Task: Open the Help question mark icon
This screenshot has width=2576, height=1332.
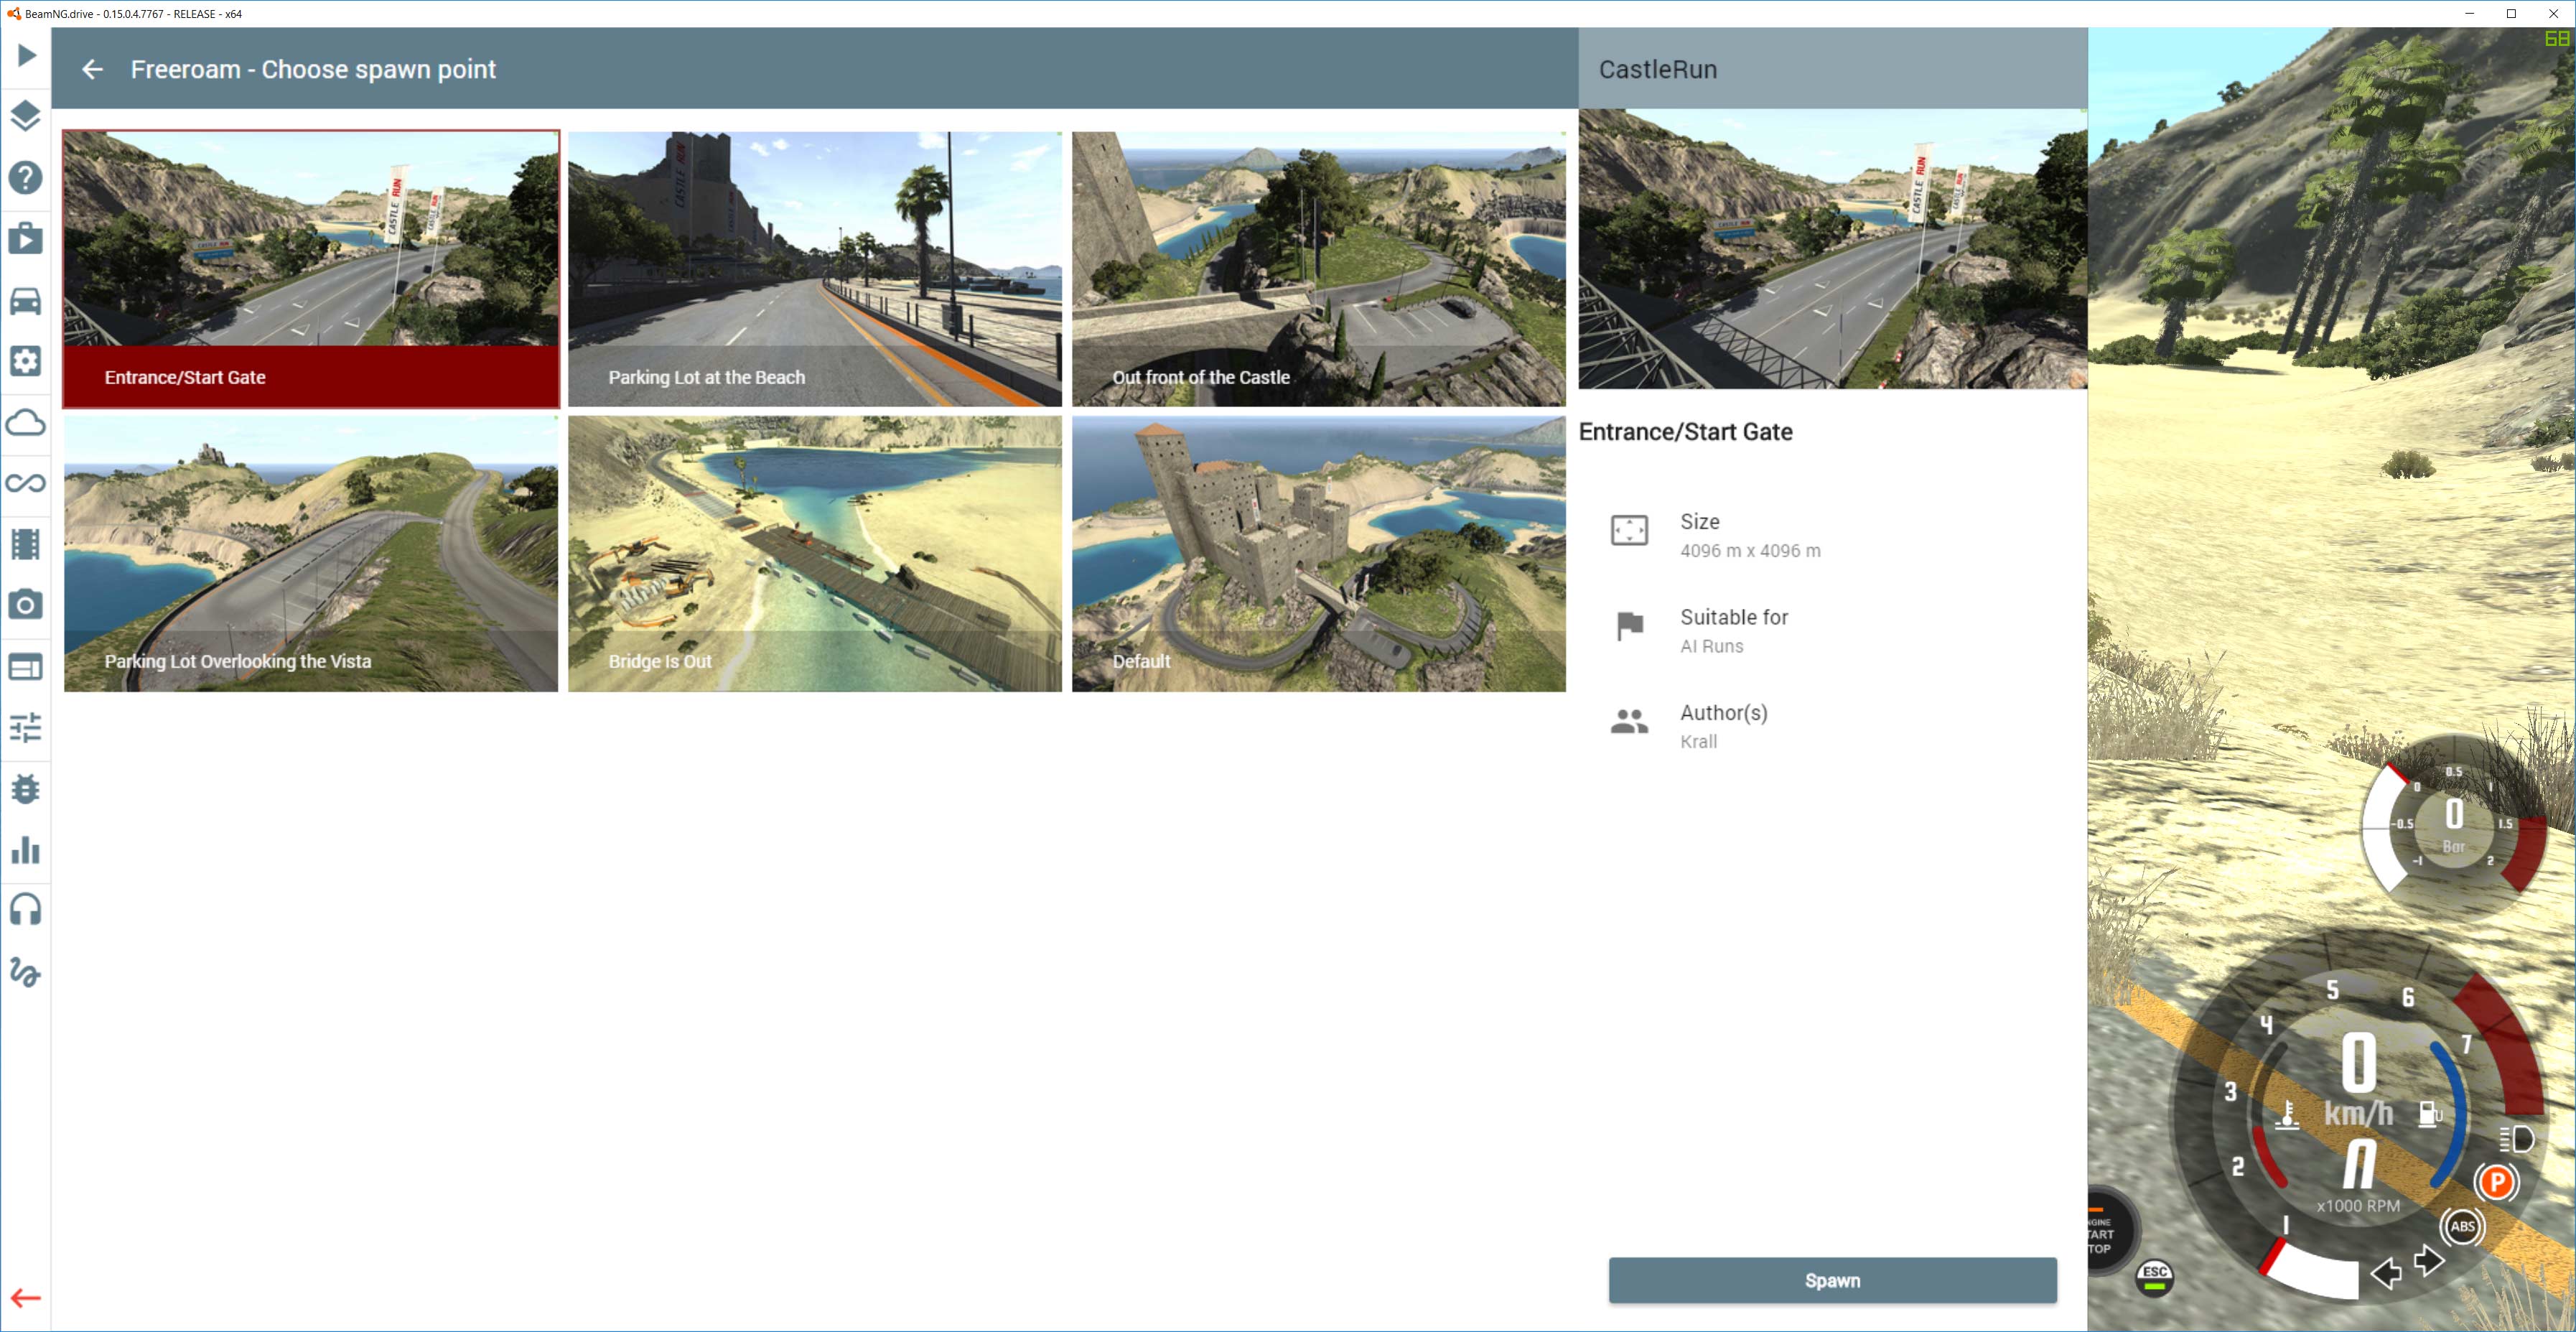Action: click(x=26, y=178)
